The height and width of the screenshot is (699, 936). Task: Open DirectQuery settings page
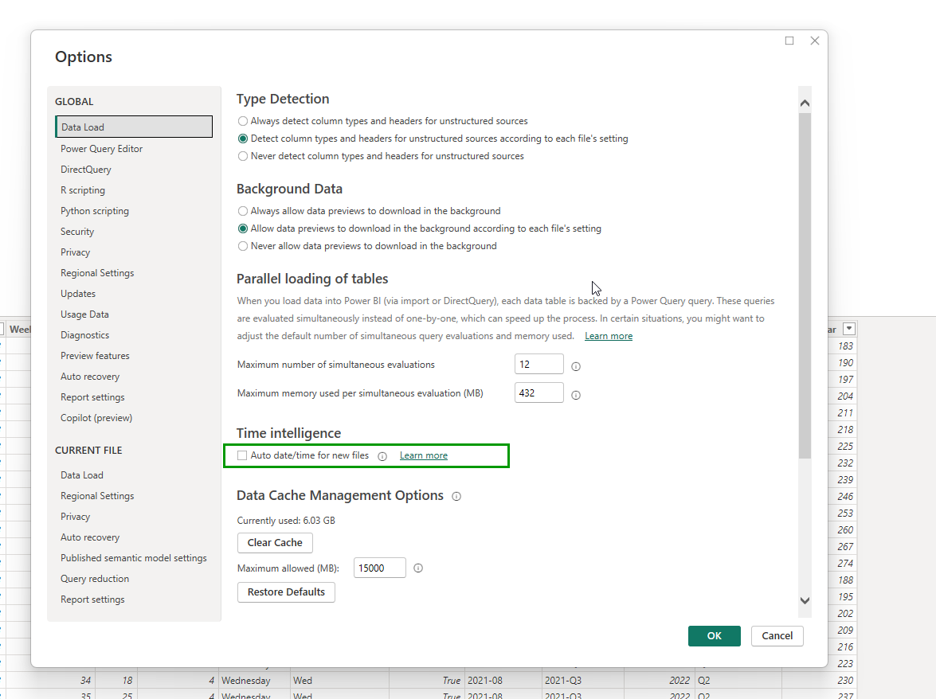point(85,170)
